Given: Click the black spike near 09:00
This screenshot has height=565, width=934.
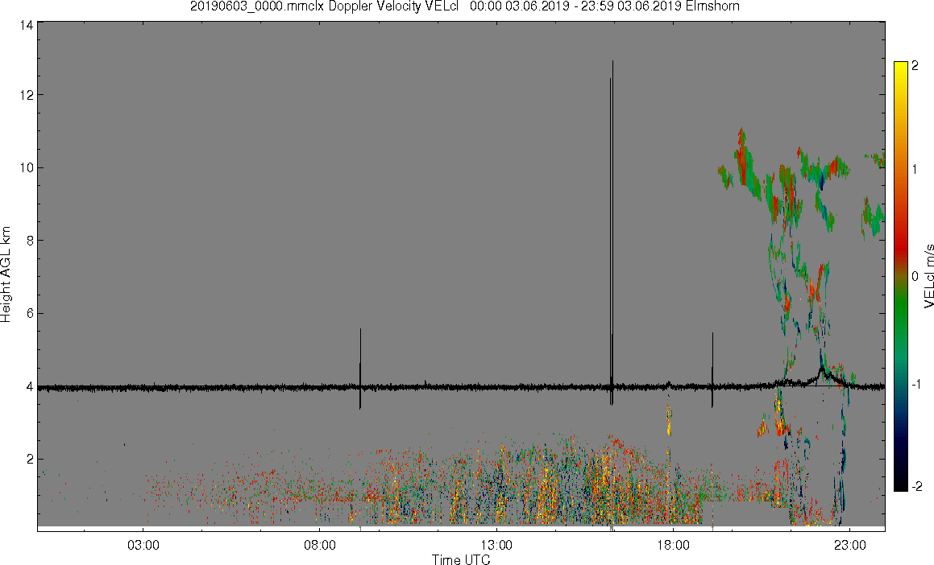Looking at the screenshot, I should click(360, 369).
